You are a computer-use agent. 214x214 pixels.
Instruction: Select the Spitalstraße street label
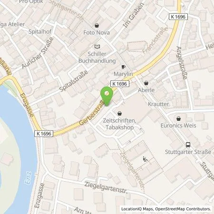pos(74,81)
